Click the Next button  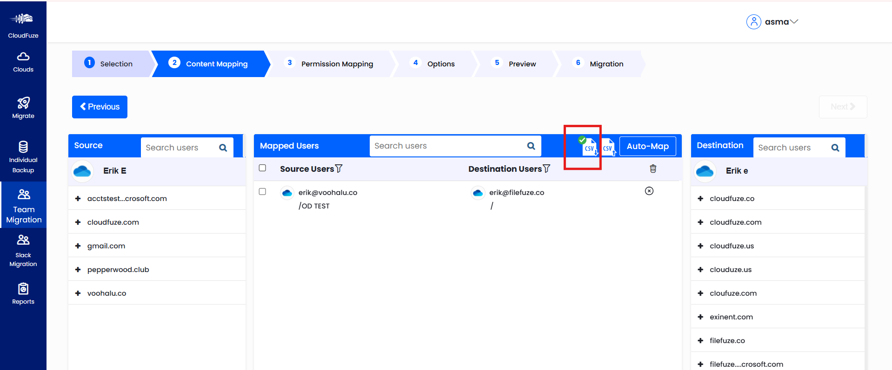843,107
